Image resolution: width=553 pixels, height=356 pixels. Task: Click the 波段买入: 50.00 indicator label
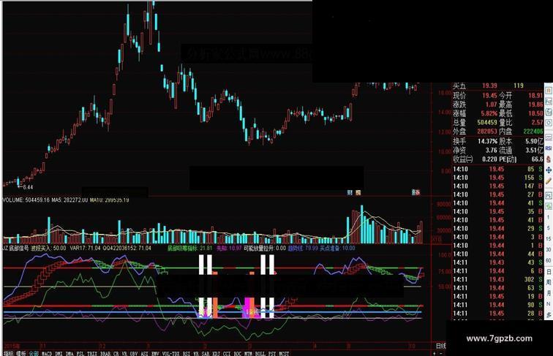tap(48, 248)
